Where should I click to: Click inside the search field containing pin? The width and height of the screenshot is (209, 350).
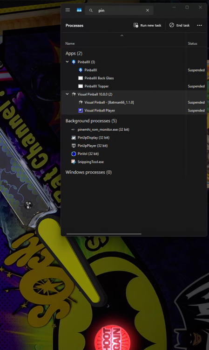(x=119, y=10)
